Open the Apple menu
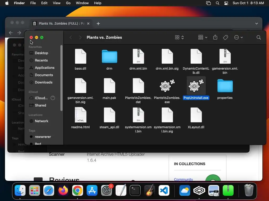The width and height of the screenshot is (269, 201). point(7,3)
